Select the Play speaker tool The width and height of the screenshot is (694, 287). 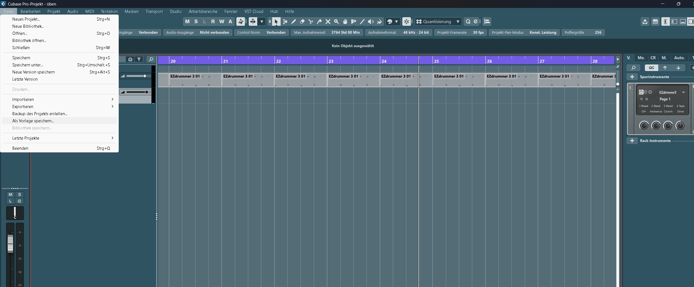tap(371, 21)
